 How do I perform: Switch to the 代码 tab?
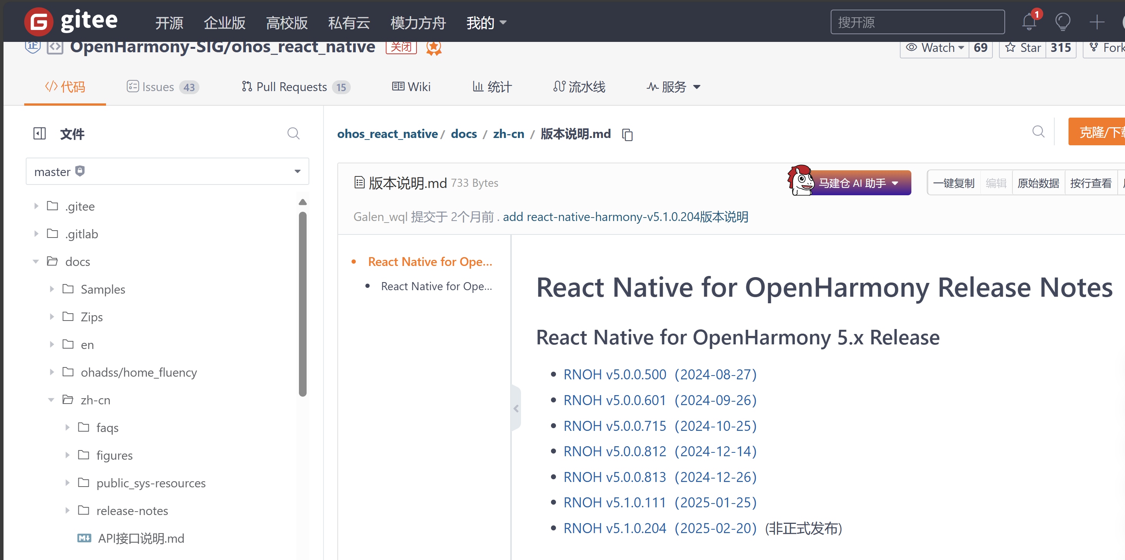click(65, 87)
